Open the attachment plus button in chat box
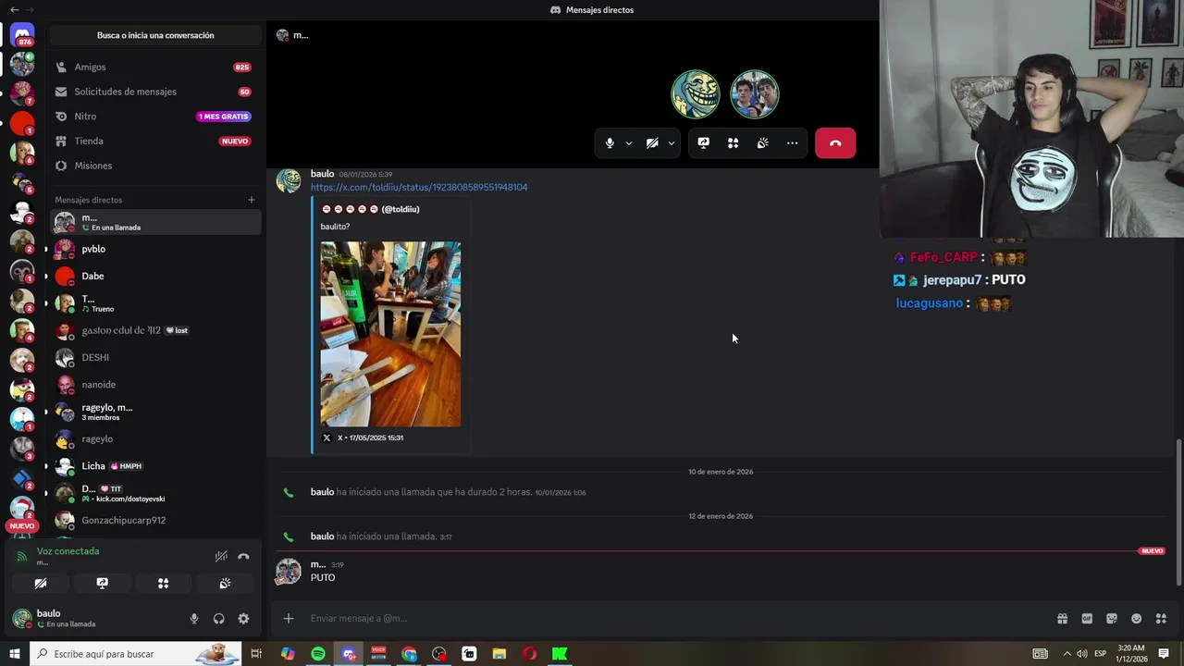Screen dimensions: 1184x666 [x=289, y=618]
